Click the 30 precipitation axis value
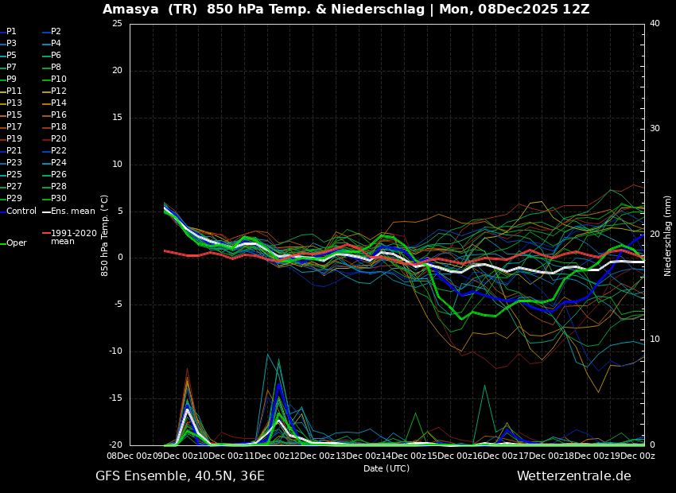Screen dimensions: 676x493 (655, 129)
